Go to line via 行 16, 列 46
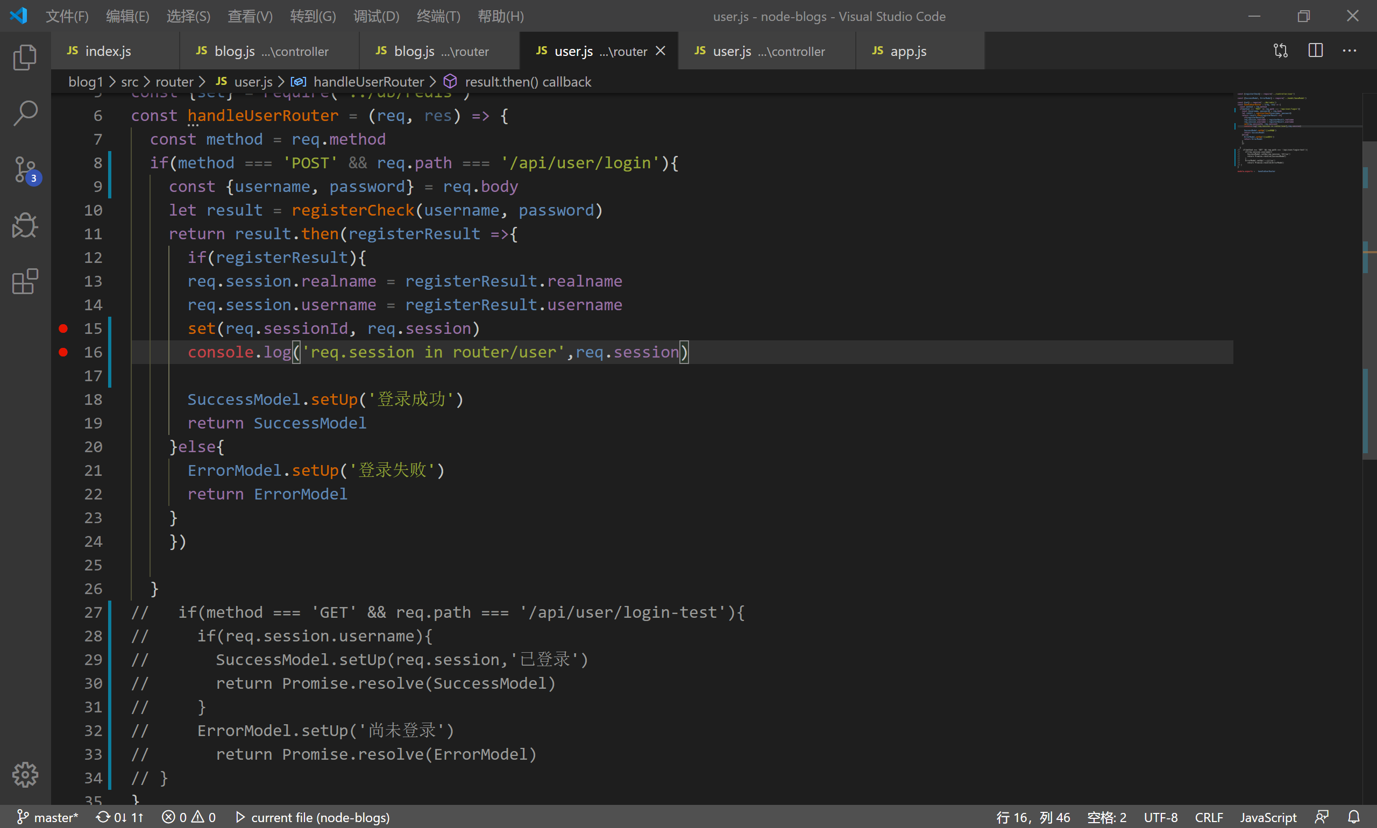The width and height of the screenshot is (1377, 828). point(1033,817)
